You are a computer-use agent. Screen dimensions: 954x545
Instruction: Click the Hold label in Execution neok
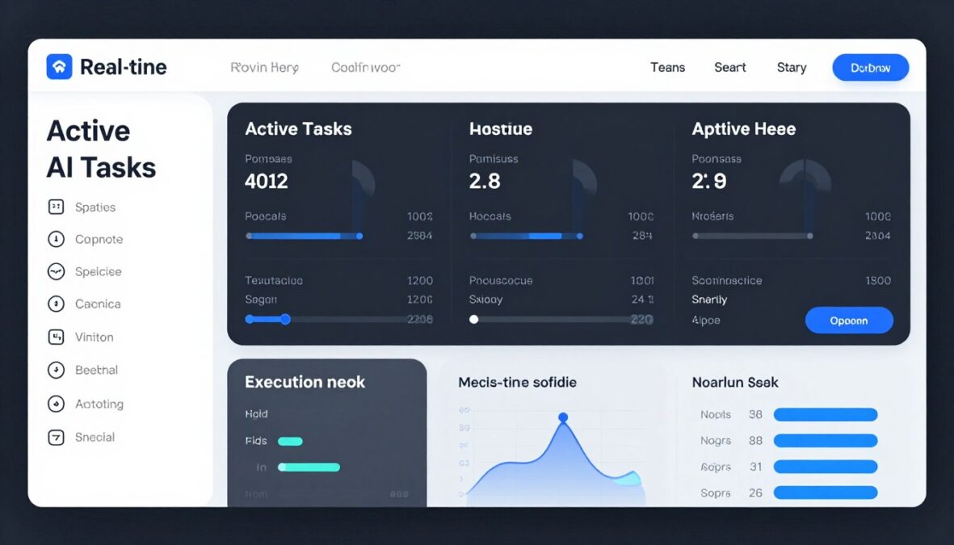256,414
